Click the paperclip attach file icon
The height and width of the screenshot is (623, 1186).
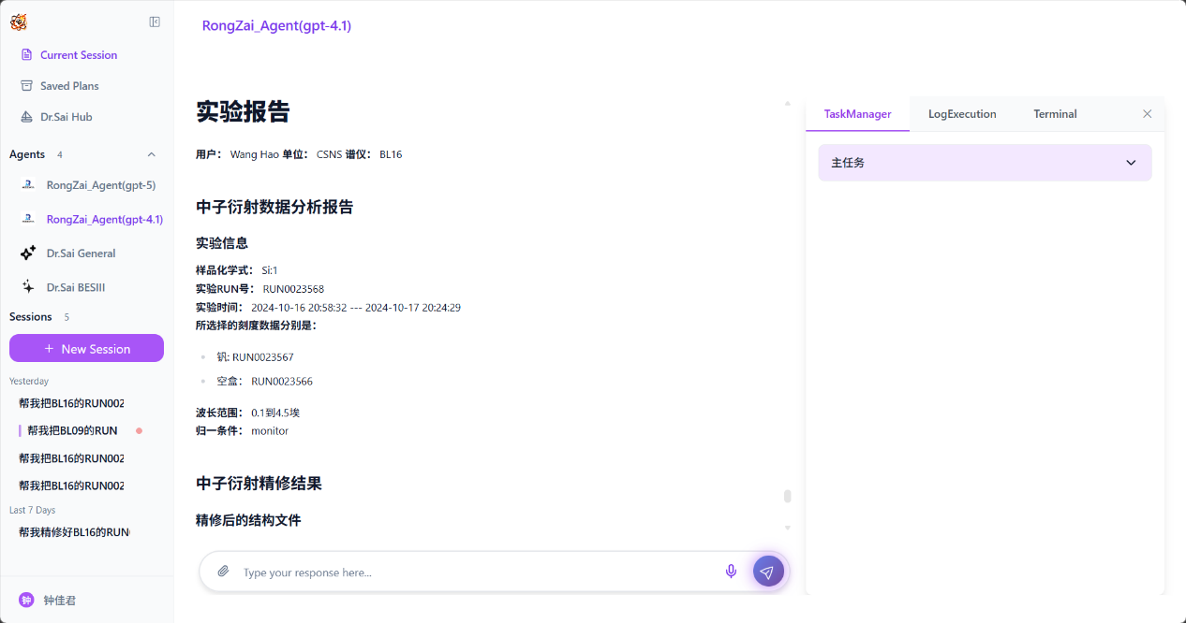click(x=223, y=572)
